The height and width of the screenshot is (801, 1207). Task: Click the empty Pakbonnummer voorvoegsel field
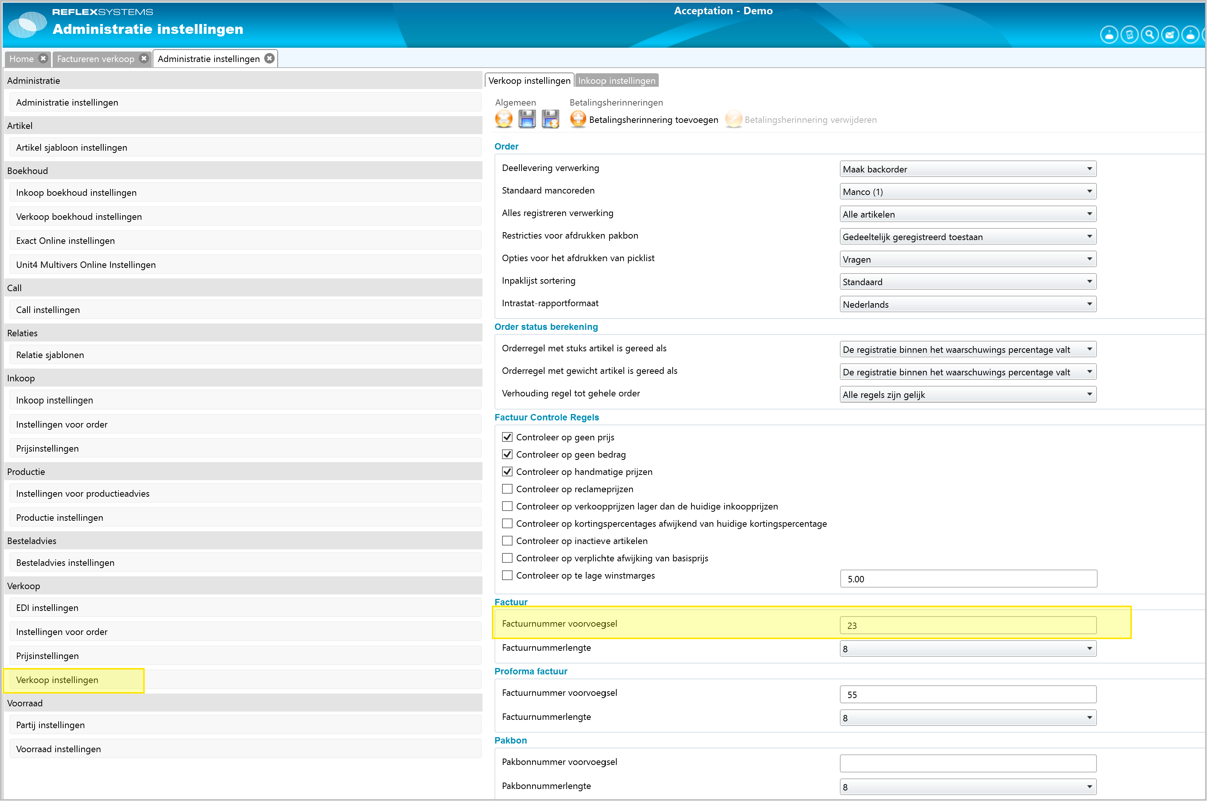point(967,763)
